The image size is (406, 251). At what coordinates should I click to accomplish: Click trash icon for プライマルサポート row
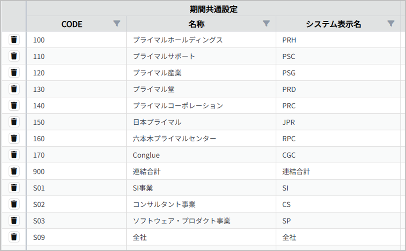[14, 56]
